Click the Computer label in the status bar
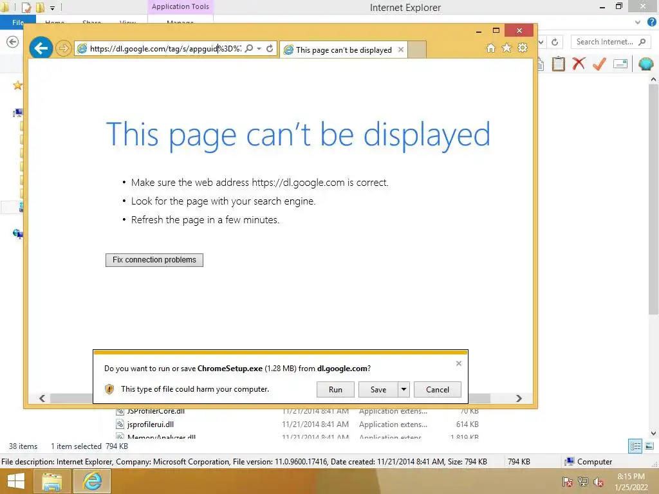 [x=594, y=462]
